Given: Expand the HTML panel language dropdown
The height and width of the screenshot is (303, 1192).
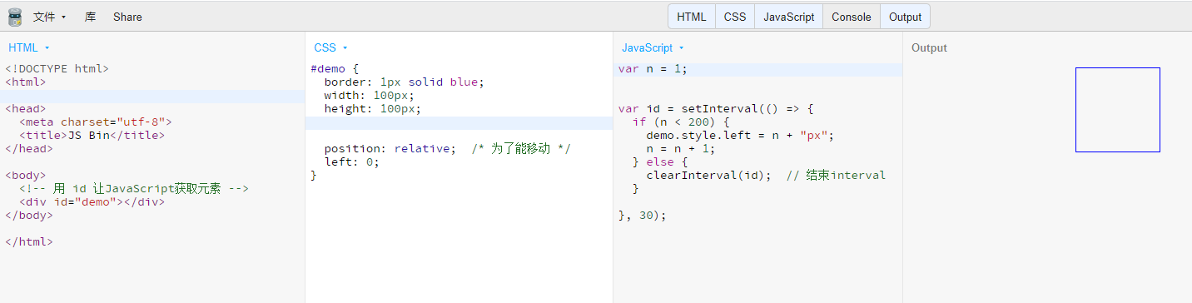Looking at the screenshot, I should coord(29,47).
